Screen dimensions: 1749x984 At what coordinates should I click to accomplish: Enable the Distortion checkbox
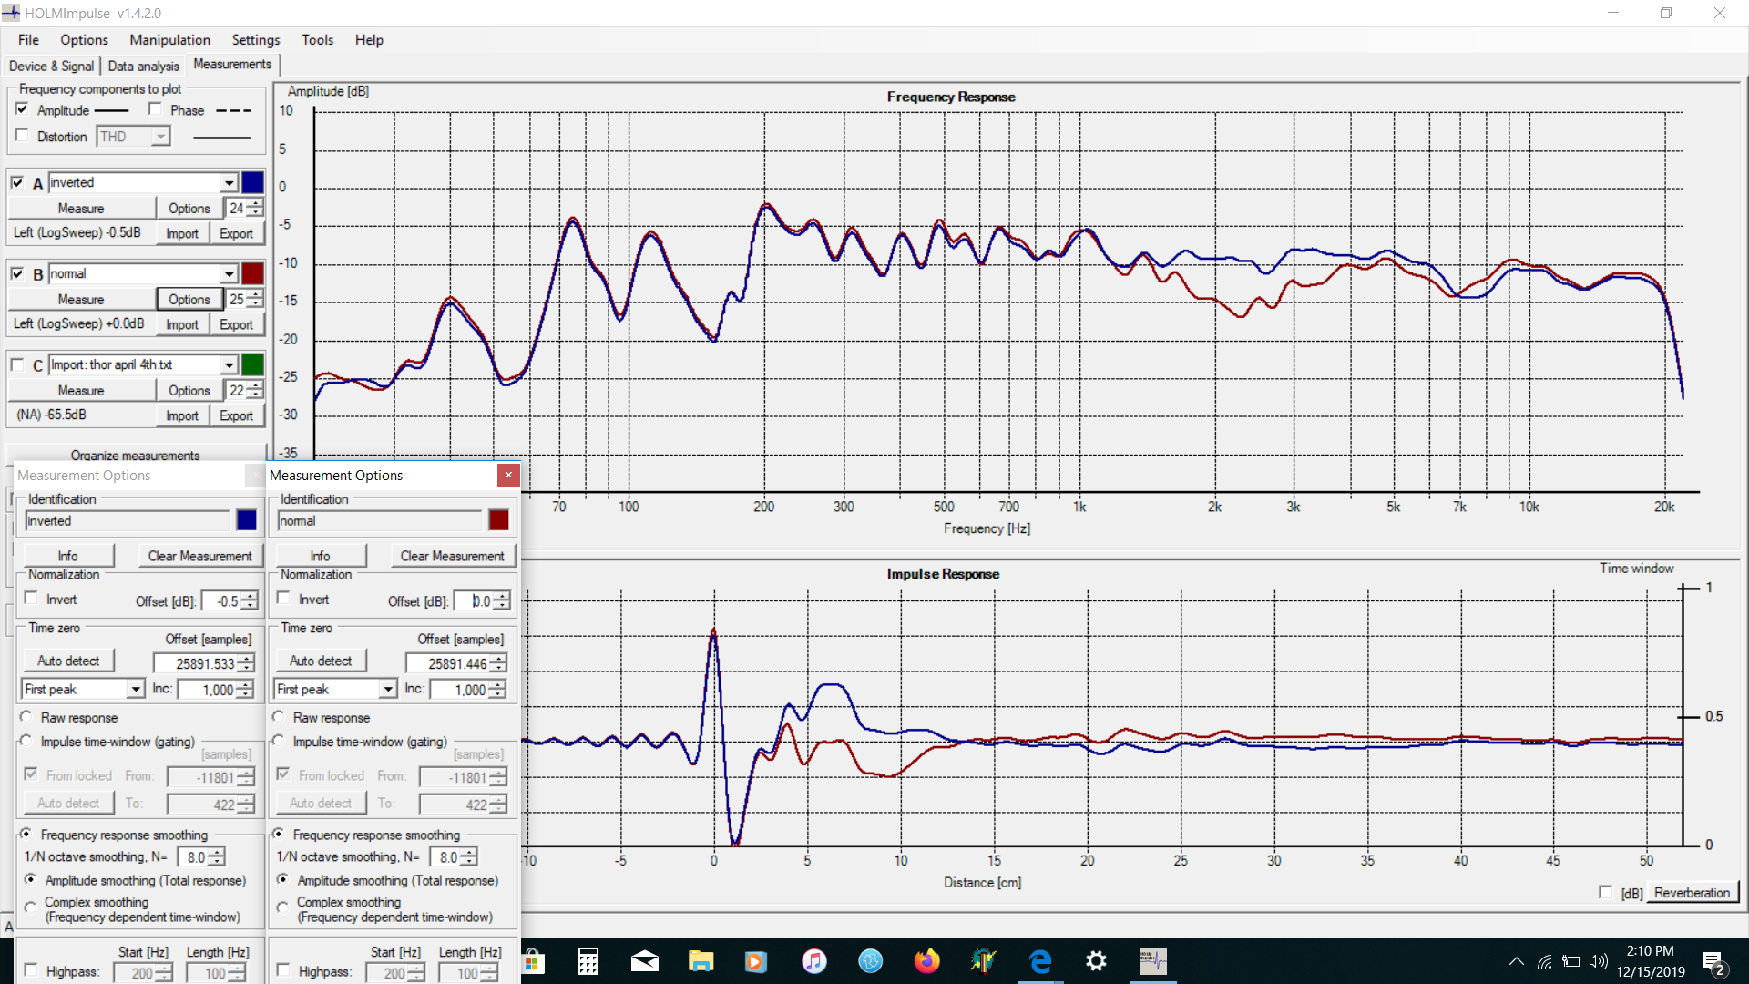pyautogui.click(x=22, y=136)
